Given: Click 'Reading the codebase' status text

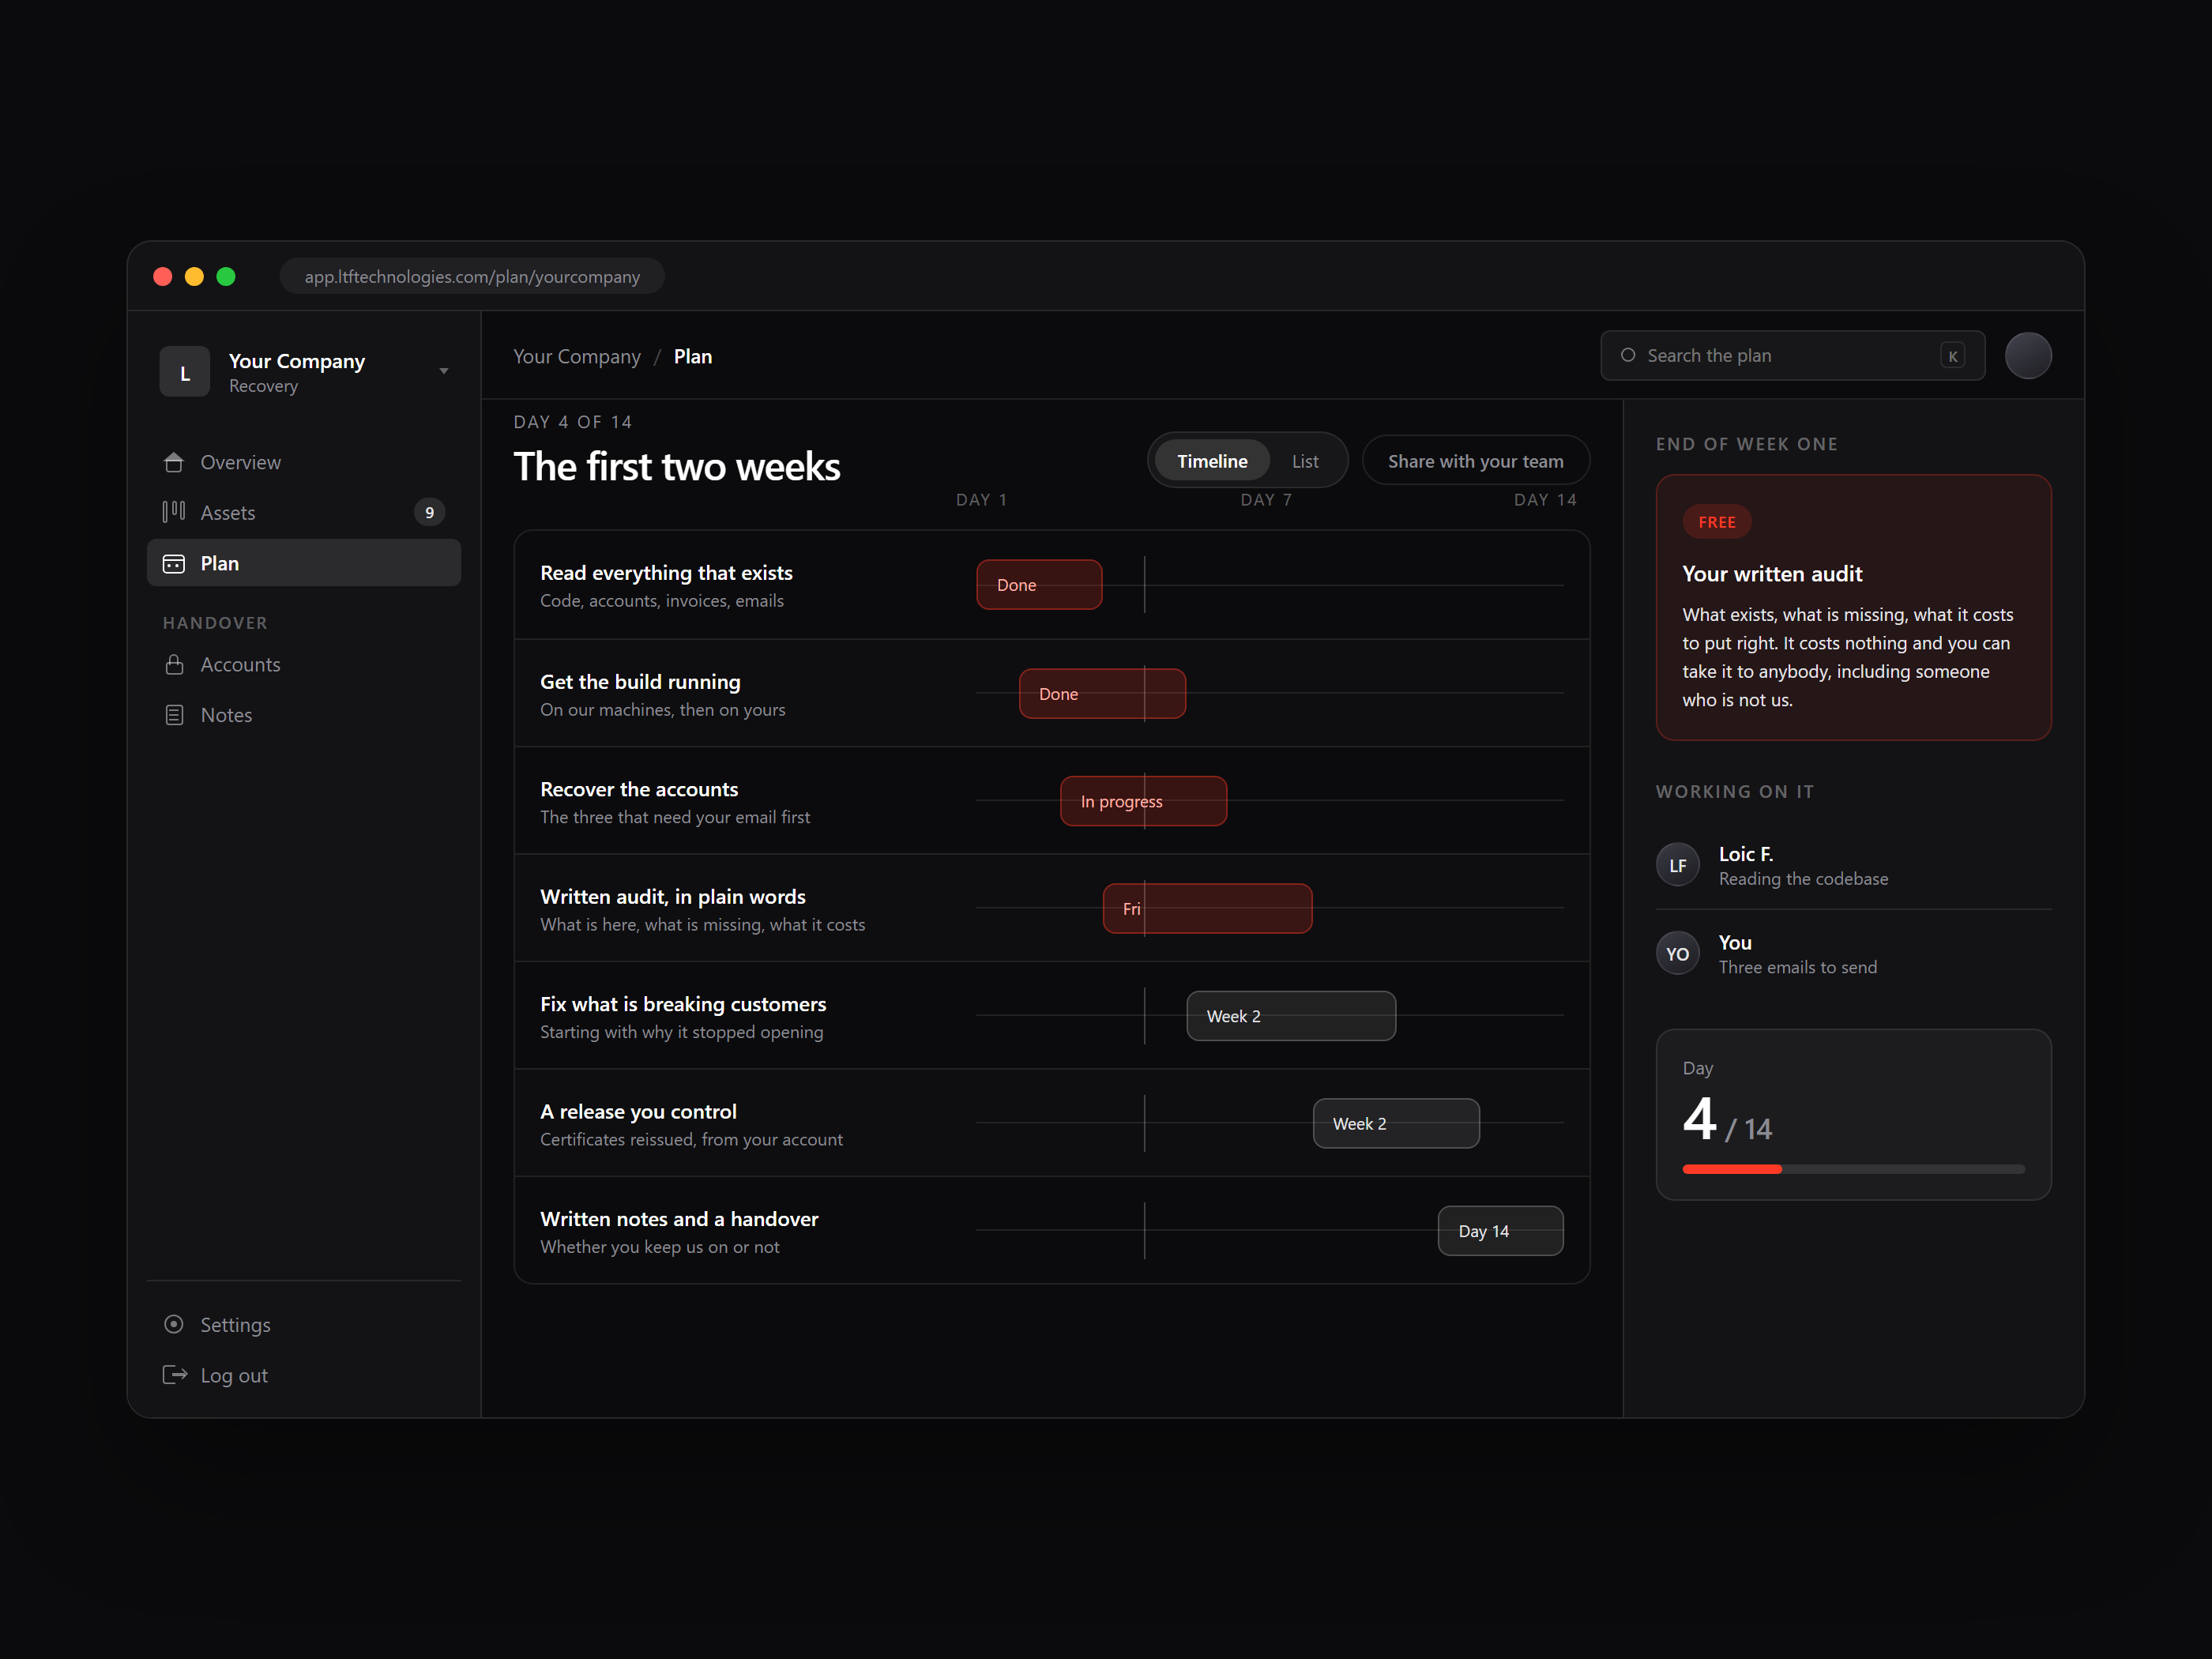Looking at the screenshot, I should 1803,879.
